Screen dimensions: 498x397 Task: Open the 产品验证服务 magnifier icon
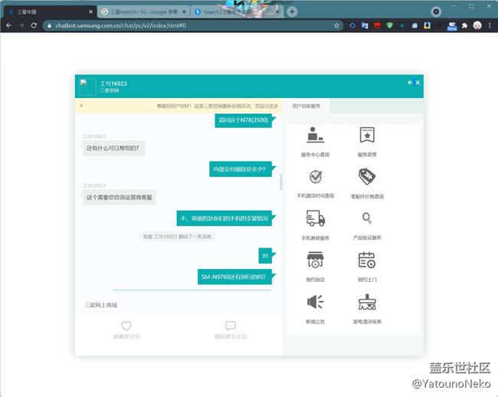(367, 218)
